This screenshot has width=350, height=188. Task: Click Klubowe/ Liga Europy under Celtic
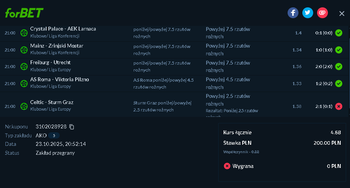[x=50, y=109]
